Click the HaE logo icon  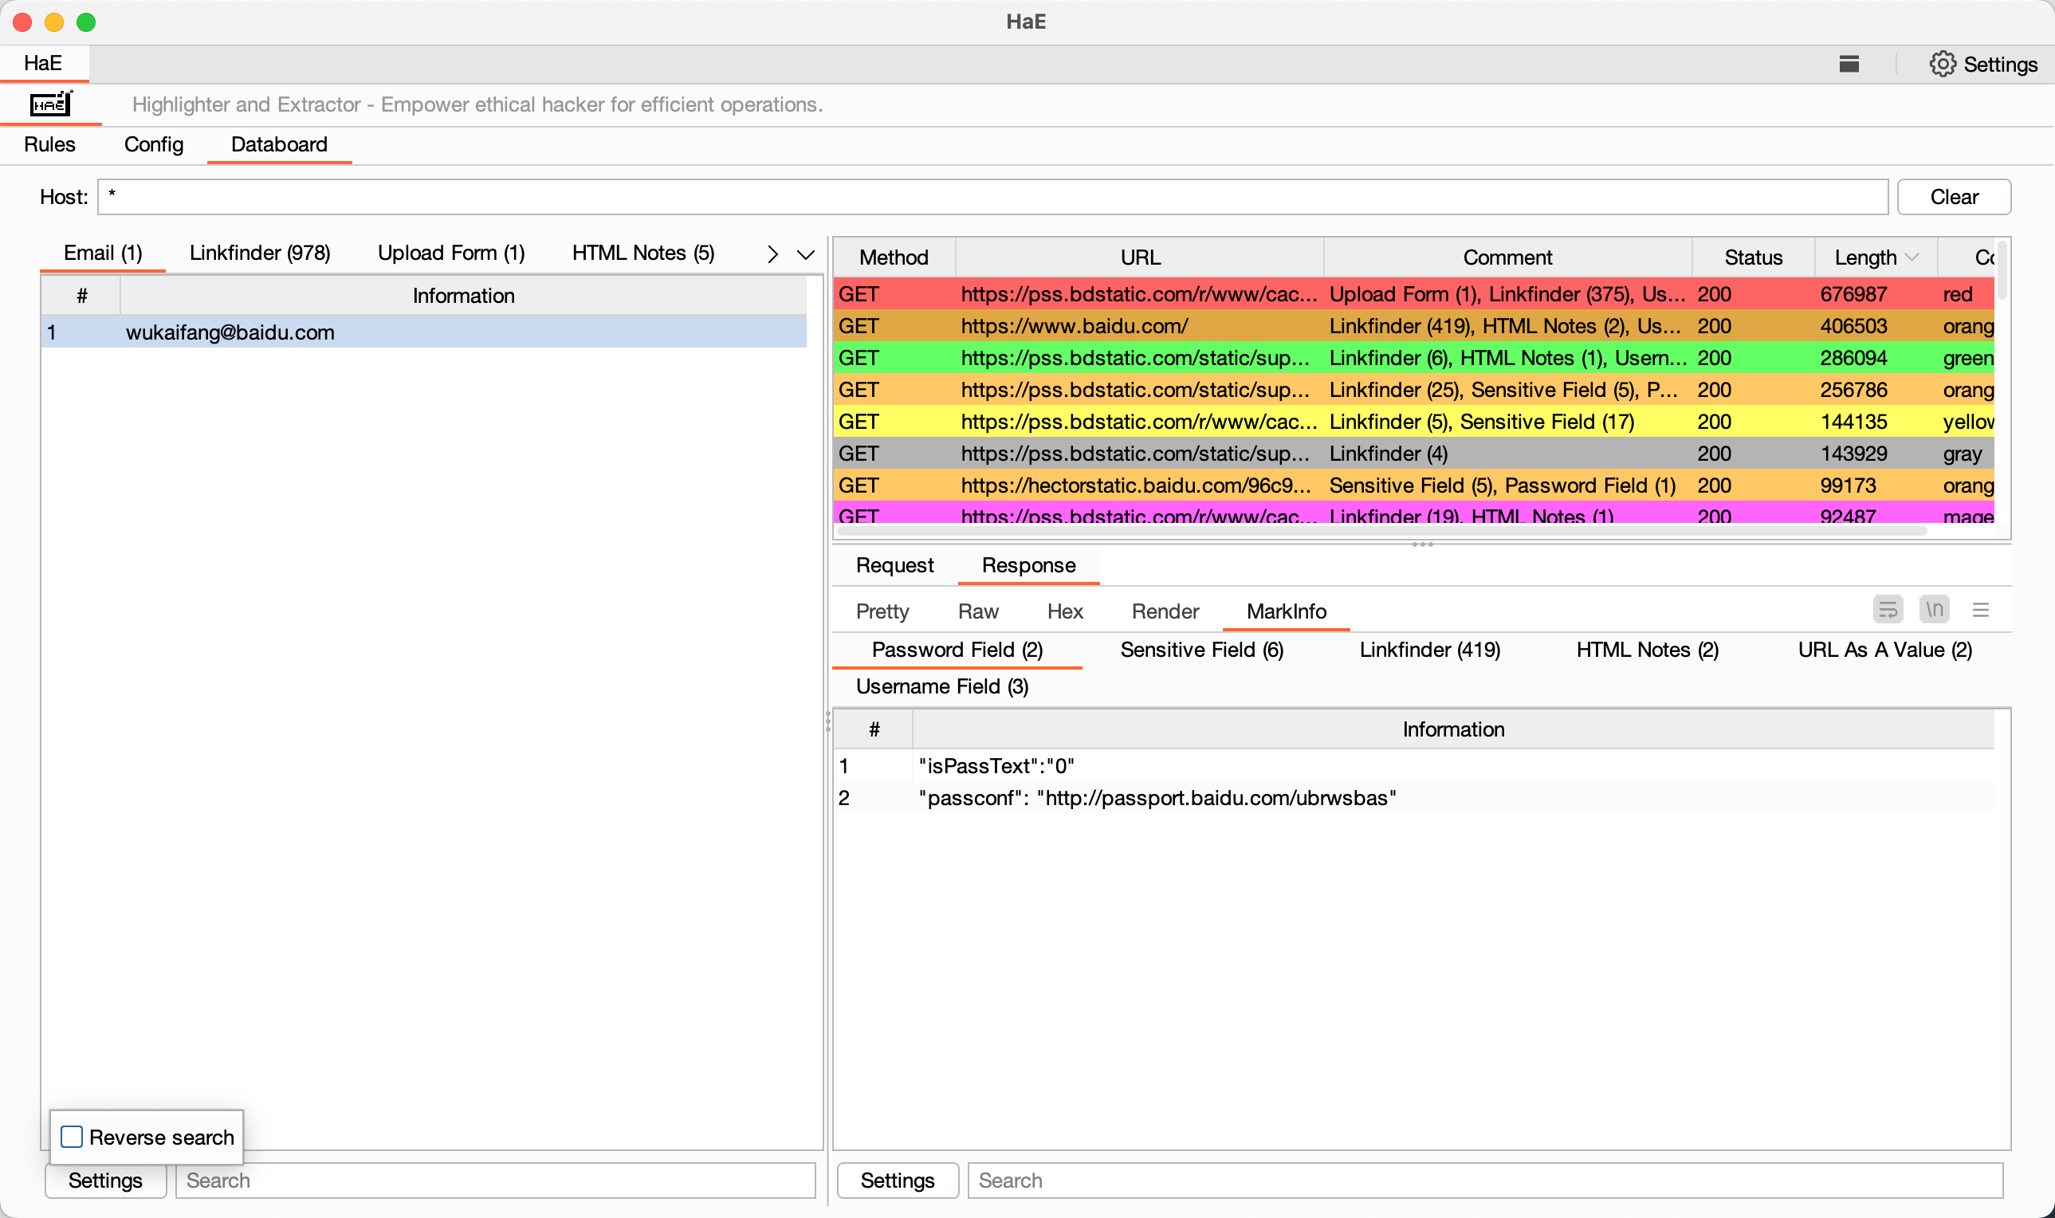click(51, 104)
